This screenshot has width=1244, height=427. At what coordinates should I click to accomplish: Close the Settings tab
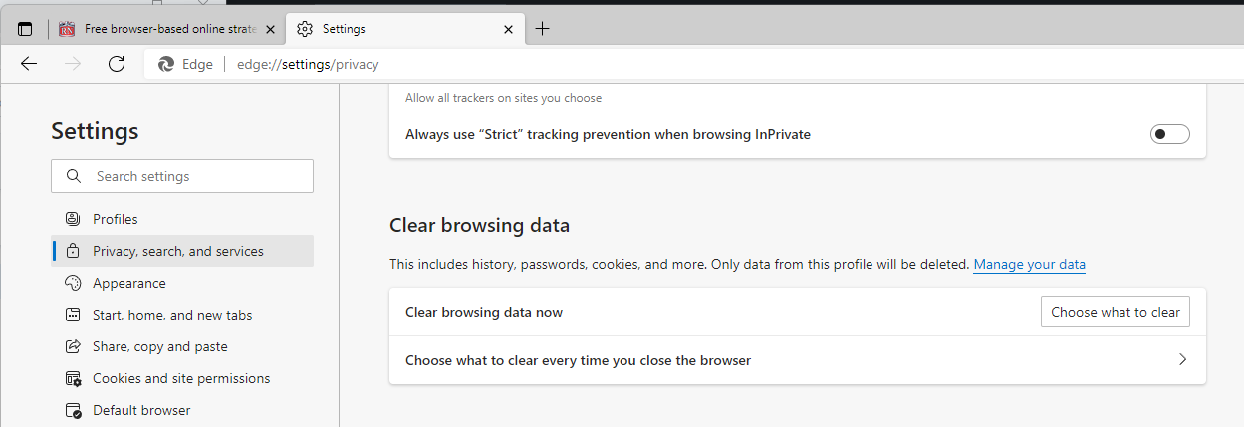(509, 29)
